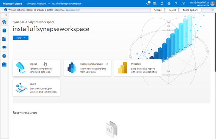Screen dimensions: 216x139
Task: Open the Manage hub toolbox icon
Action: 4,64
